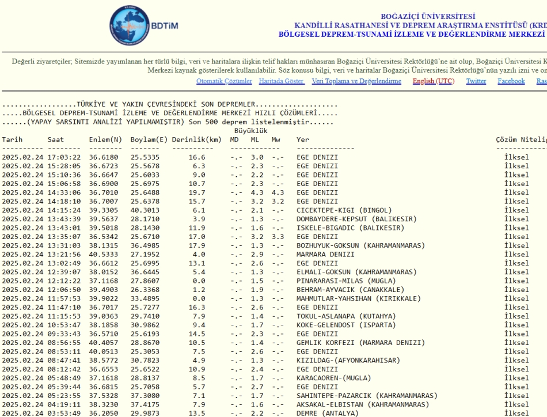547x417 pixels.
Task: Click the GEMLIK KORFEZI (MARMARA DENIZI) entry
Action: click(358, 342)
